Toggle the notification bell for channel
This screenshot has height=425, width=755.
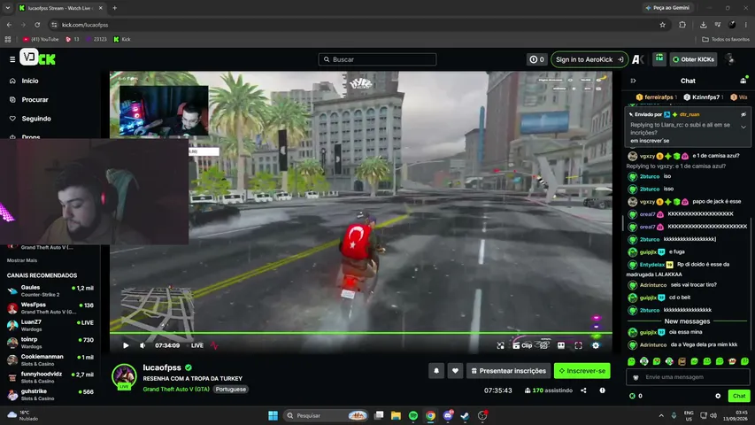[x=436, y=371]
